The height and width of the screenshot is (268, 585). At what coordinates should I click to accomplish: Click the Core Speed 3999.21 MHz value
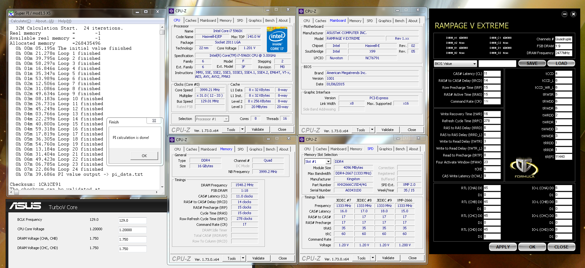coord(210,90)
